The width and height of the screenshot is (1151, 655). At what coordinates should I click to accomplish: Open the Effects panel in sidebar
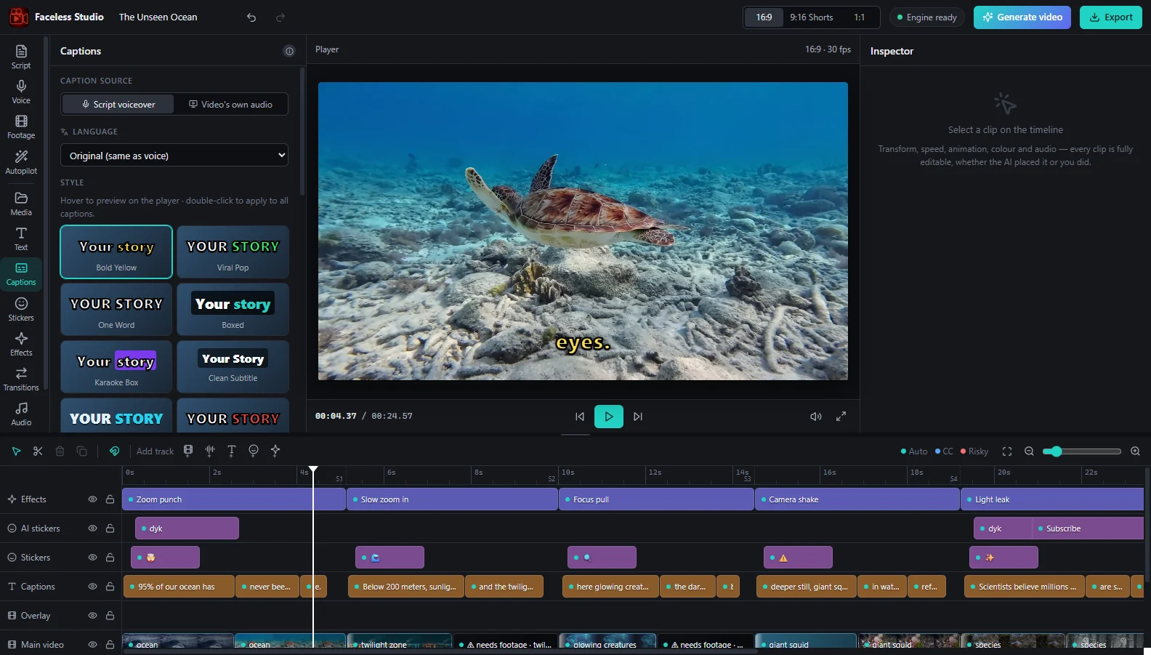coord(21,344)
